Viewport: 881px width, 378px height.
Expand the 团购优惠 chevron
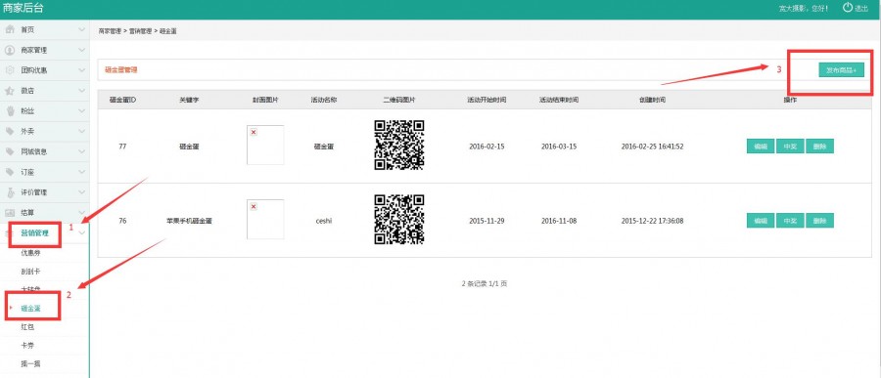click(x=82, y=70)
